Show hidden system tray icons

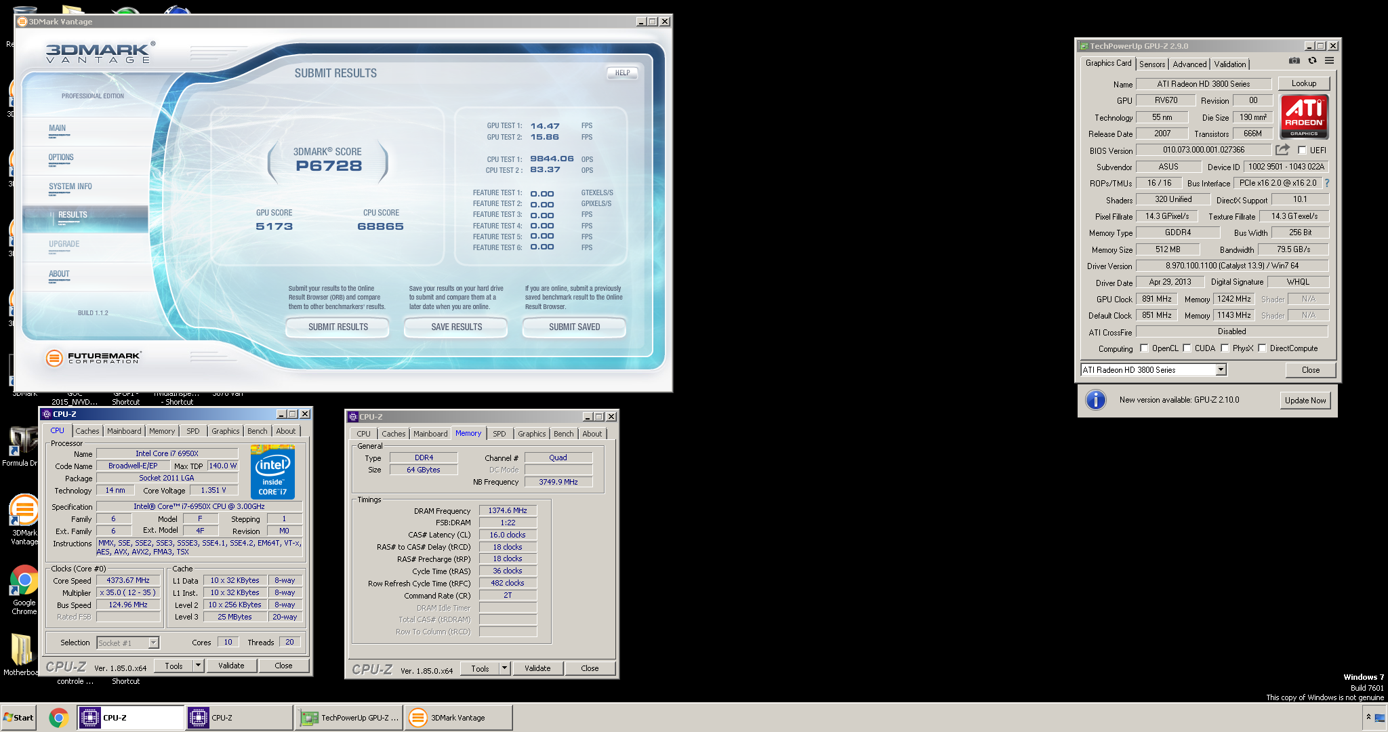point(1368,717)
